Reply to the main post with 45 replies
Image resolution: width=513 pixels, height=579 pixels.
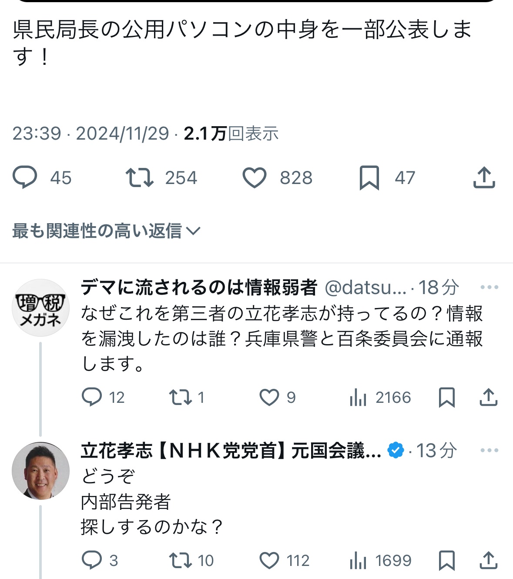pyautogui.click(x=25, y=177)
